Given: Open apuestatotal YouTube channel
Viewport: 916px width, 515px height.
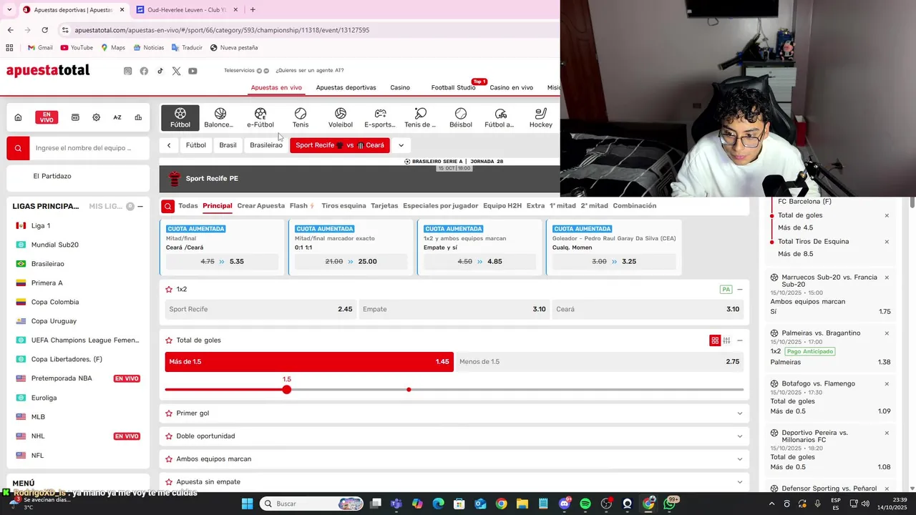Looking at the screenshot, I should [193, 71].
